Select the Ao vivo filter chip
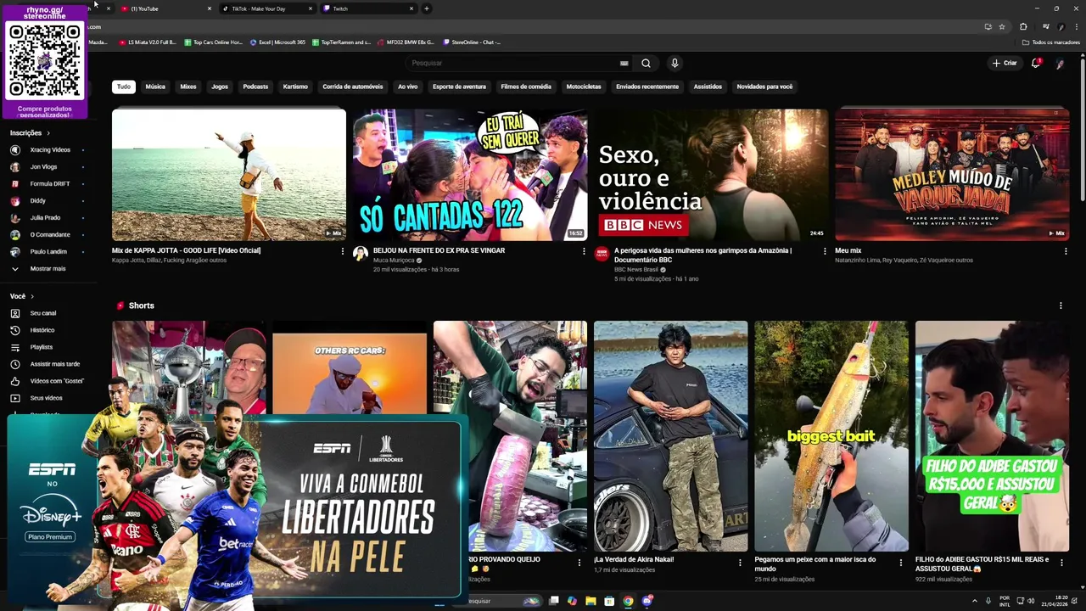Viewport: 1086px width, 611px height. 408,87
